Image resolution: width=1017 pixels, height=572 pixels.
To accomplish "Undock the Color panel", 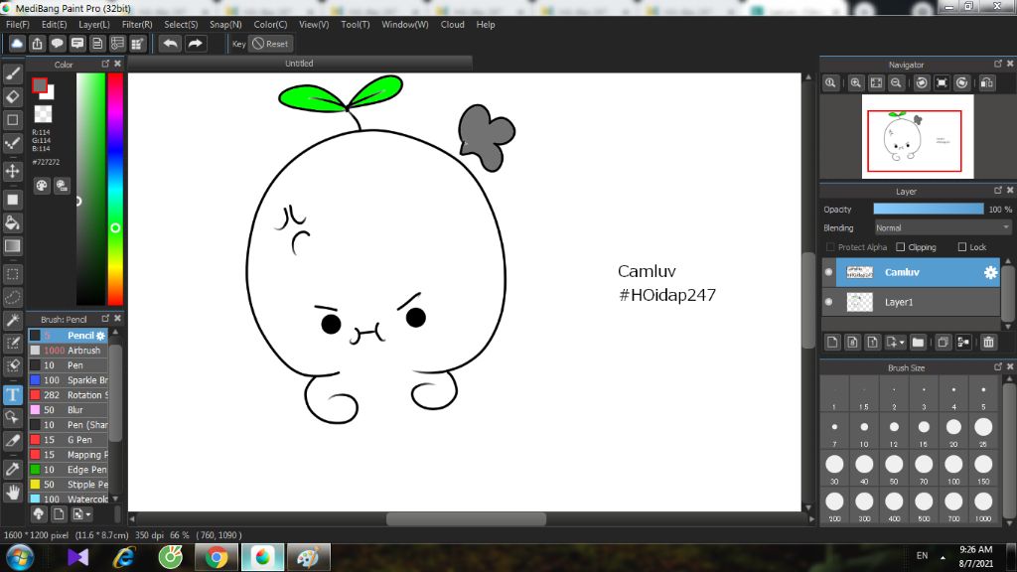I will tap(105, 64).
